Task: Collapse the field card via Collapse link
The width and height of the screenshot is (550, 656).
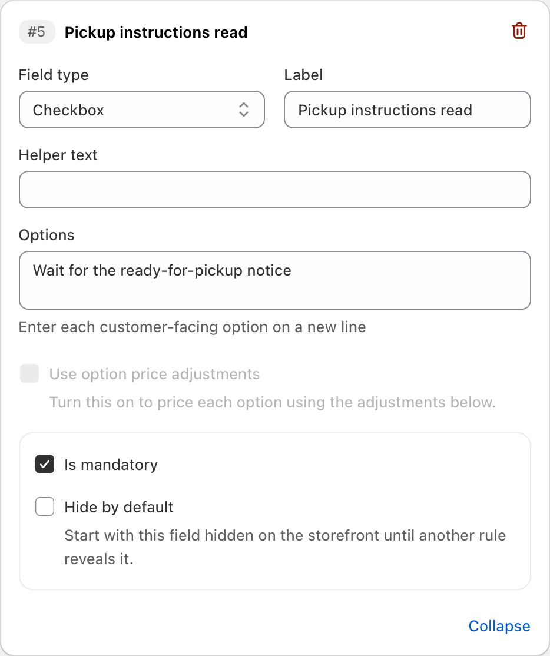Action: [499, 626]
